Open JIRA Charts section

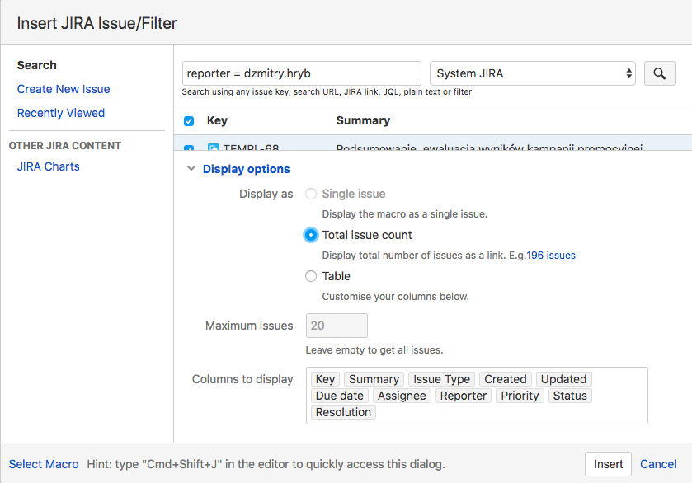tap(49, 166)
